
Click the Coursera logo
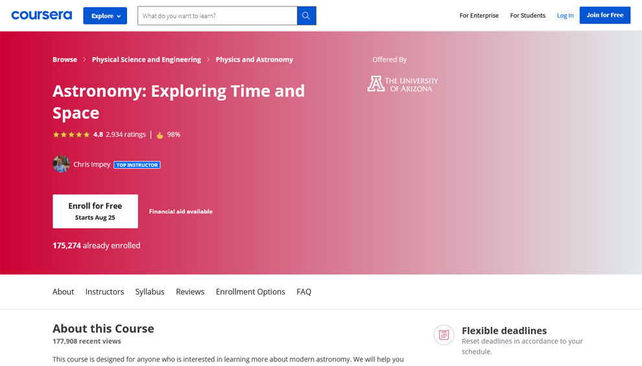click(42, 15)
